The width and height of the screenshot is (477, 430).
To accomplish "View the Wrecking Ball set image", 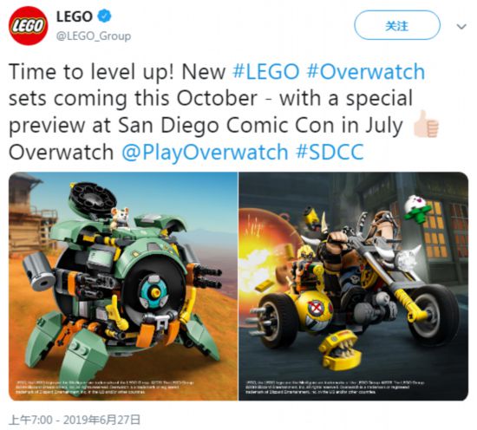I will [x=123, y=286].
